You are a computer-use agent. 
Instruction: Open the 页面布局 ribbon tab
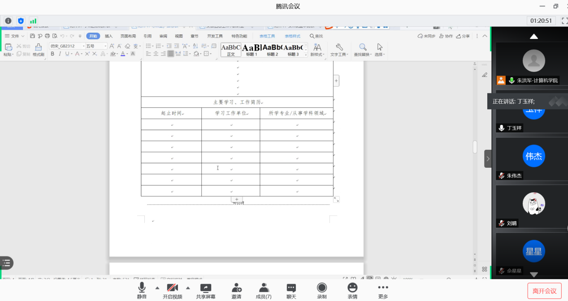coord(128,36)
